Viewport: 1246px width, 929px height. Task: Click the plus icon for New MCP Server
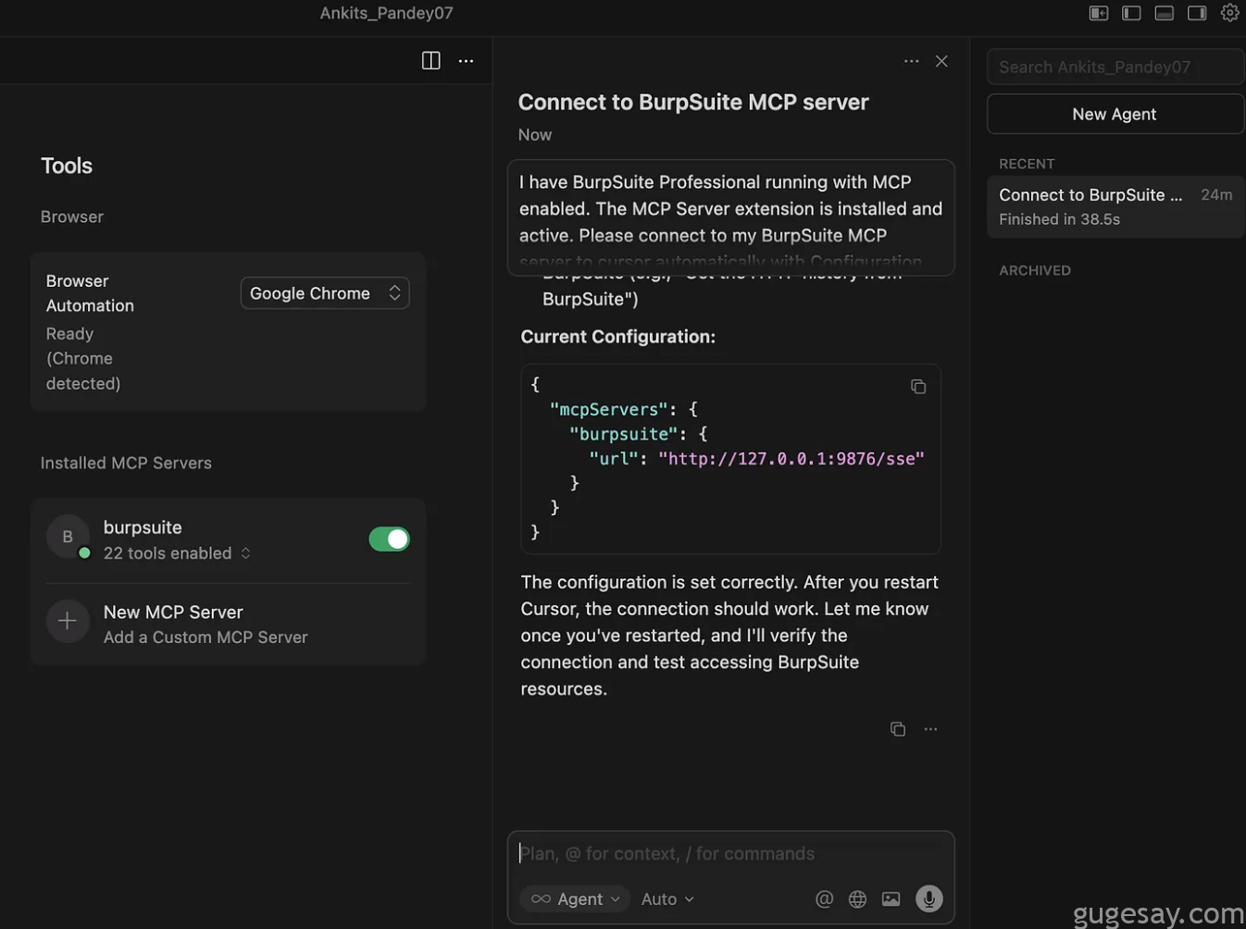pyautogui.click(x=68, y=621)
